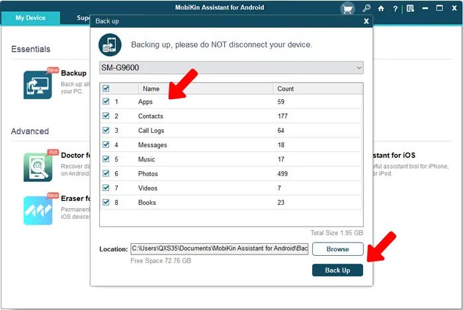Select the Videos row name
This screenshot has height=310, width=463.
point(147,188)
